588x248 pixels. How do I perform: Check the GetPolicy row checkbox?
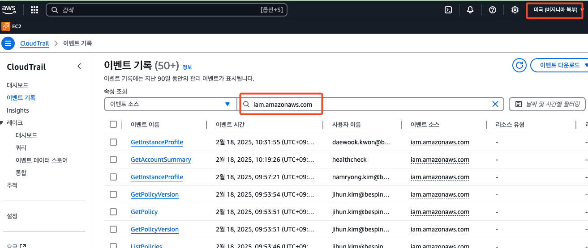tap(113, 212)
